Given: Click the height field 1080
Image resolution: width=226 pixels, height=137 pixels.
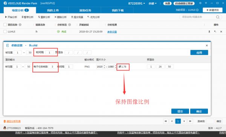Looking at the screenshot, I should coord(111,67).
